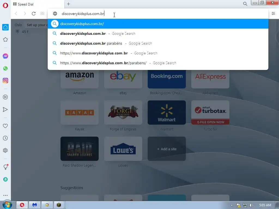The height and width of the screenshot is (209, 279).
Task: Open the network tray icon
Action: (x=245, y=205)
